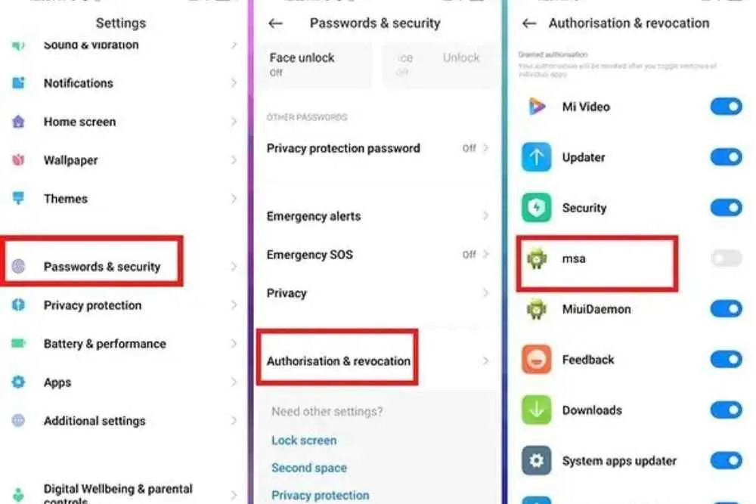Tap the green Security shield icon
This screenshot has width=756, height=504.
point(536,208)
